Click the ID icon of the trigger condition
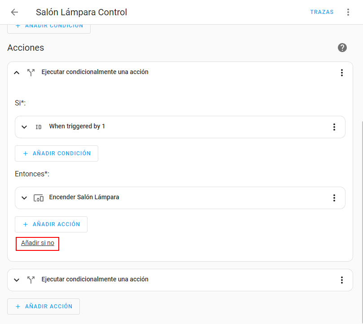The height and width of the screenshot is (324, 363). click(39, 127)
